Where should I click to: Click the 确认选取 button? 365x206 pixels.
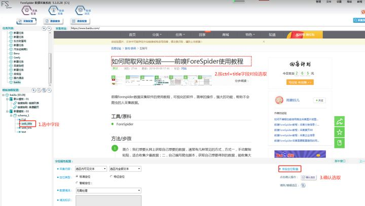tap(308, 178)
